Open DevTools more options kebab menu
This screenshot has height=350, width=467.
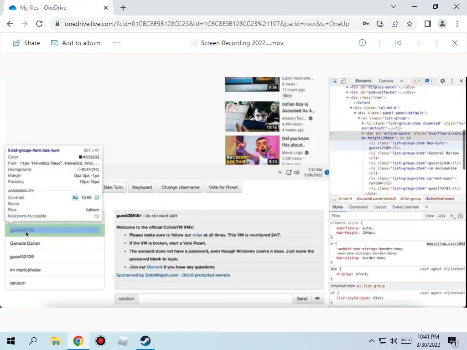pos(452,81)
